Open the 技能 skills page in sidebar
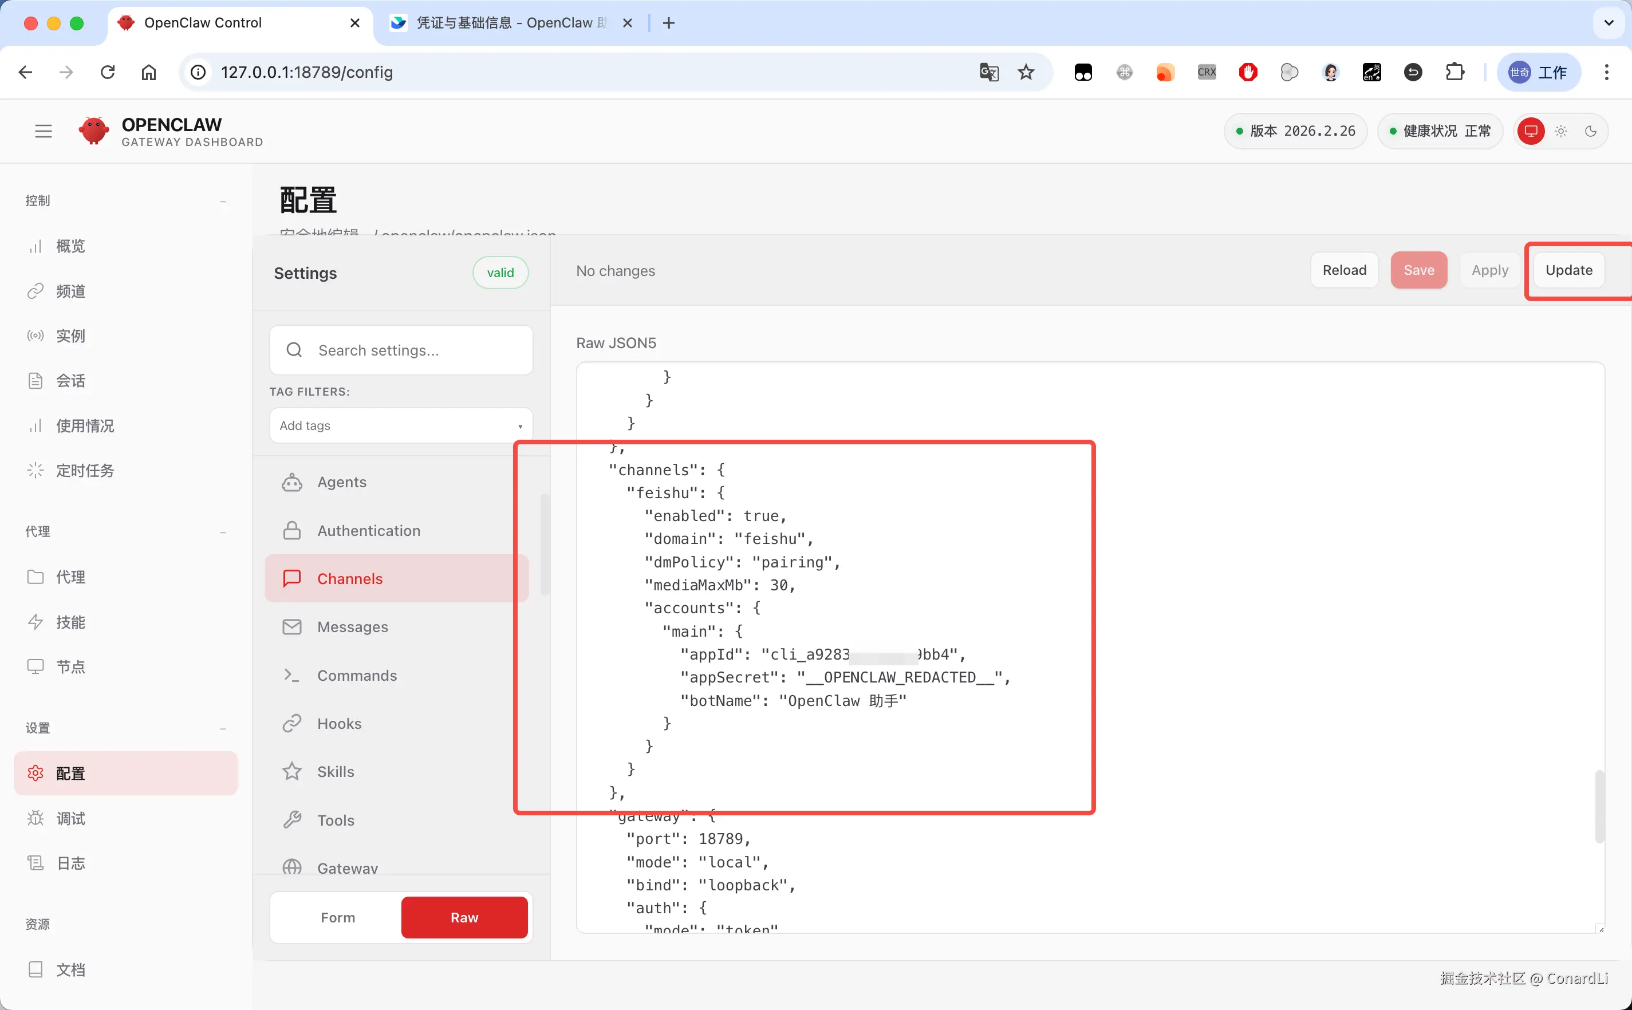 tap(70, 622)
